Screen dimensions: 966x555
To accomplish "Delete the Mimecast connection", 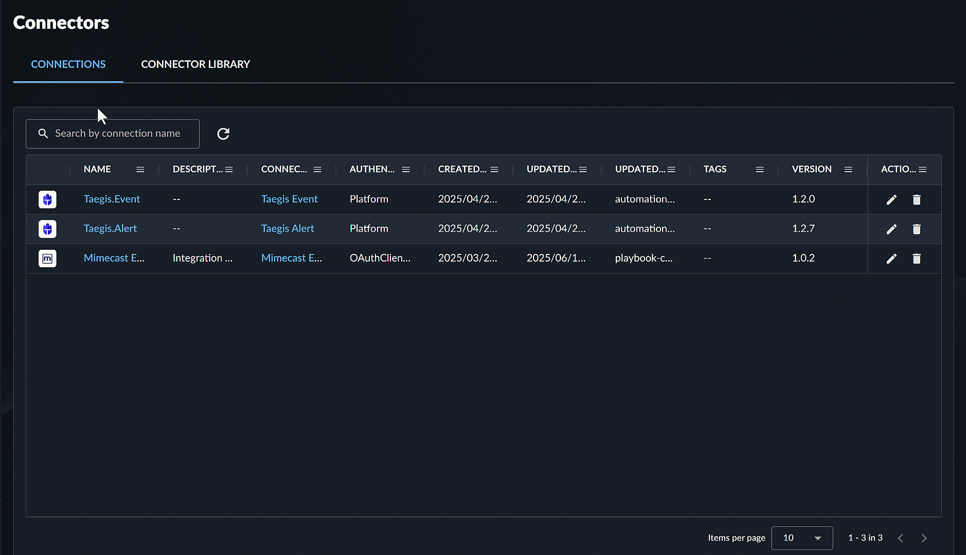I will point(917,258).
